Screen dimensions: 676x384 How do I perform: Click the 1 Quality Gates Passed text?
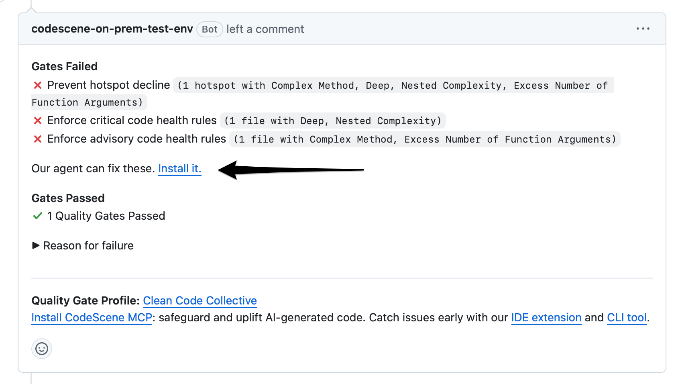point(106,216)
